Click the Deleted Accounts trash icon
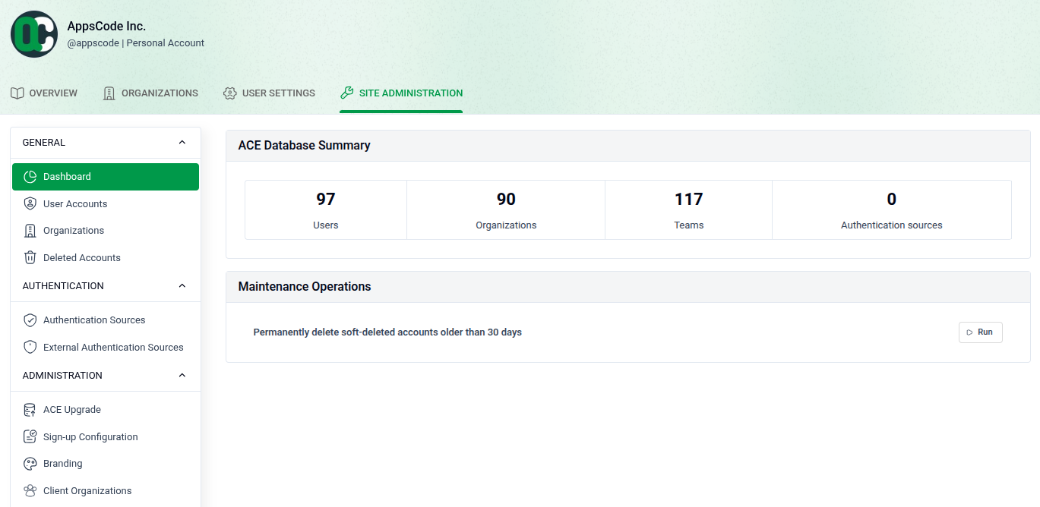The image size is (1040, 507). 30,257
